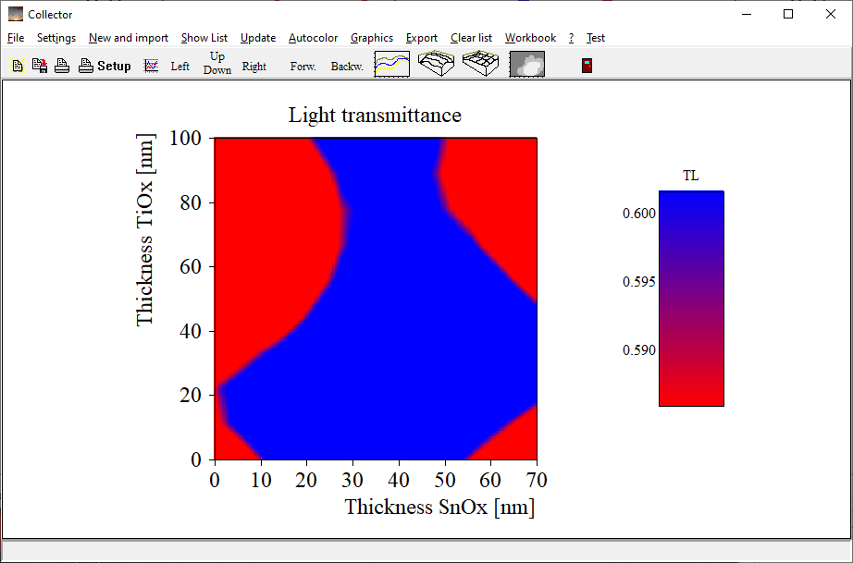Screen dimensions: 853x563
Task: Select the 3D surface plot icon
Action: click(x=437, y=64)
